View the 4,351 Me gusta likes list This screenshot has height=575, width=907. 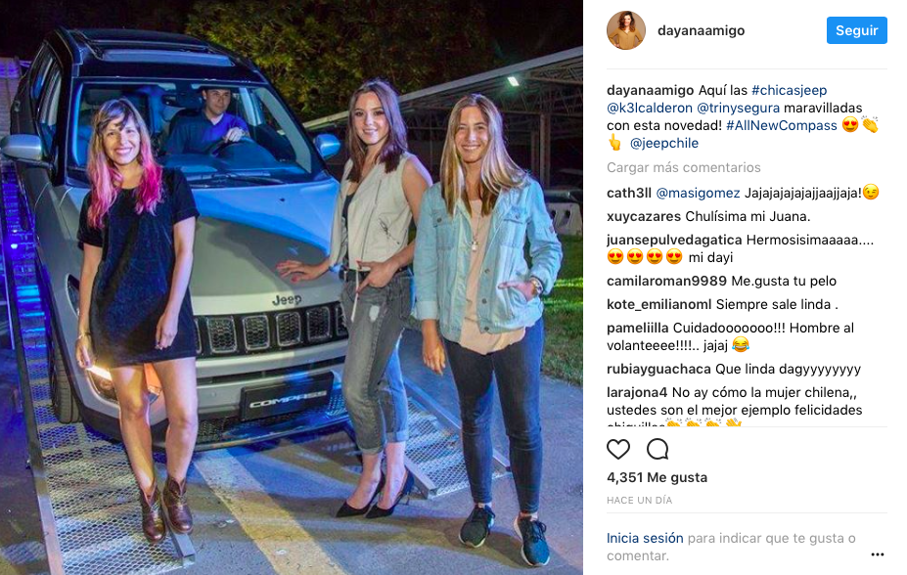click(x=658, y=477)
